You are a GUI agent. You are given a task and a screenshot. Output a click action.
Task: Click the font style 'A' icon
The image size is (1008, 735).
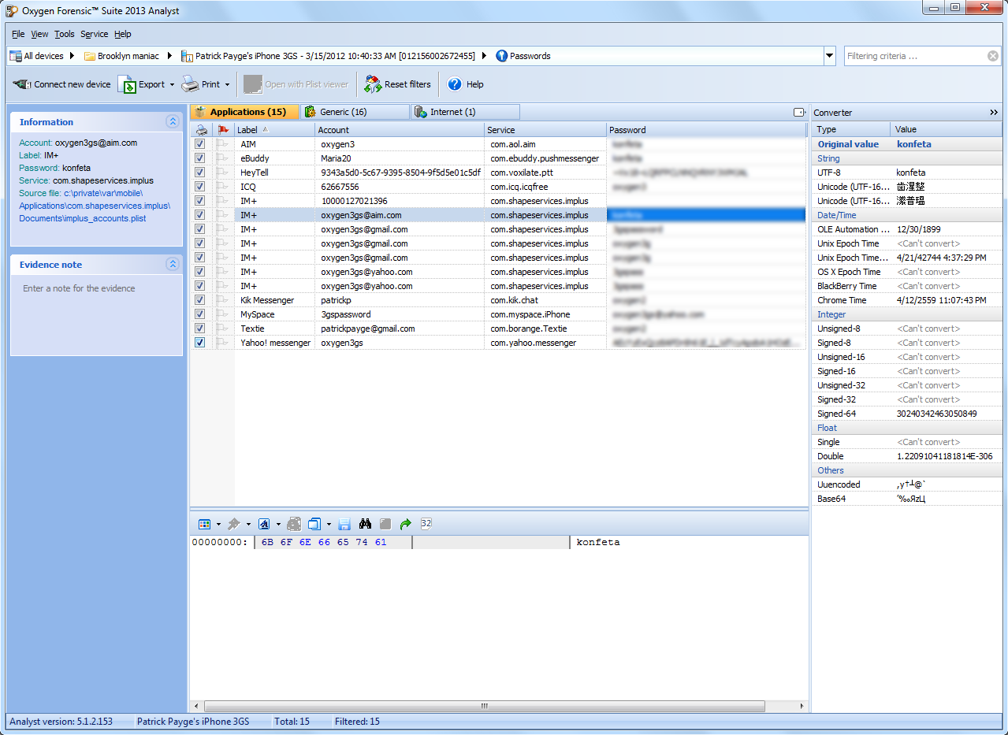point(265,524)
